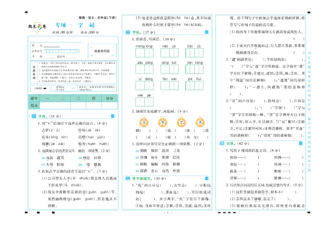Viewport: 334px width, 236px height.
Task: Click the 准考证号 number boxes
Action: pyautogui.click(x=61, y=51)
